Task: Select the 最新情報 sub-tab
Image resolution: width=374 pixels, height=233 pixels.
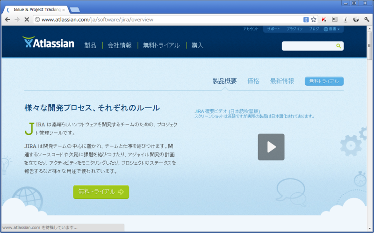Action: 282,81
